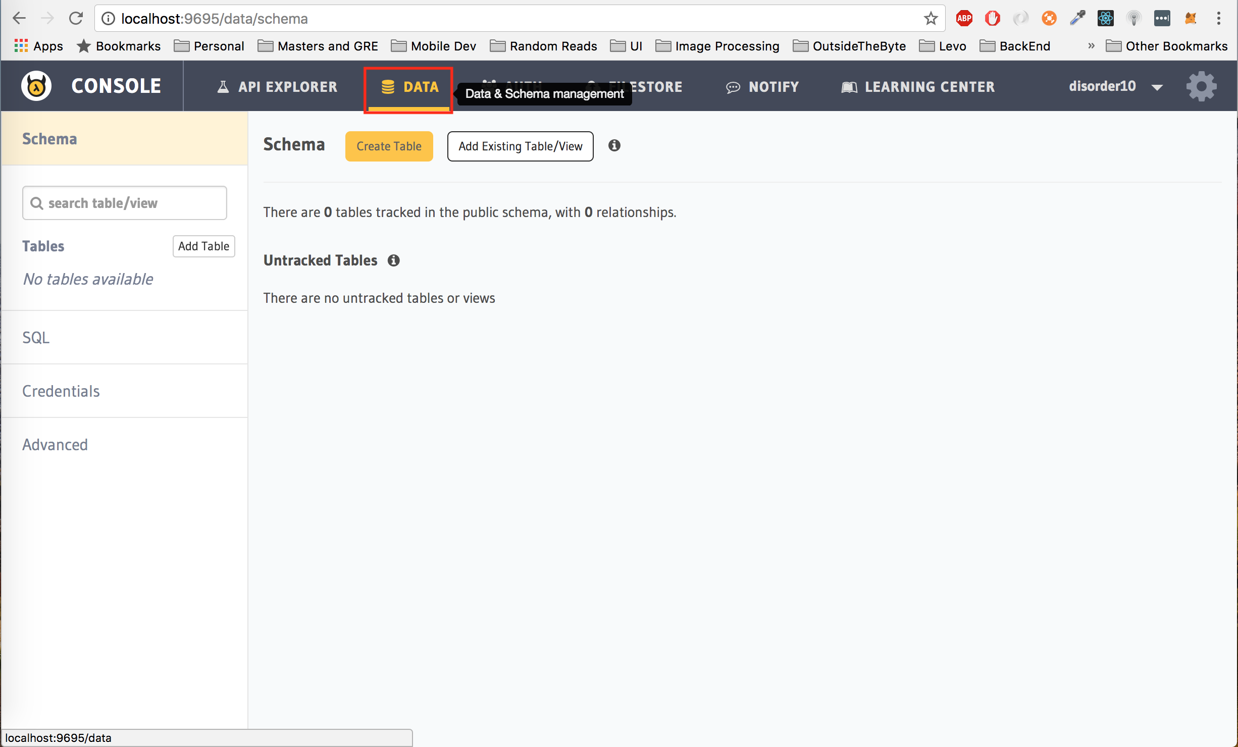Expand hidden bookmarks overflow chevron
Image resolution: width=1238 pixels, height=747 pixels.
coord(1091,46)
